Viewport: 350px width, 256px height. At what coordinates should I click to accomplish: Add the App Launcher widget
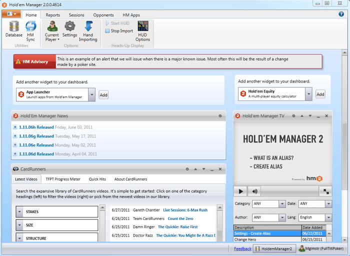coord(103,95)
